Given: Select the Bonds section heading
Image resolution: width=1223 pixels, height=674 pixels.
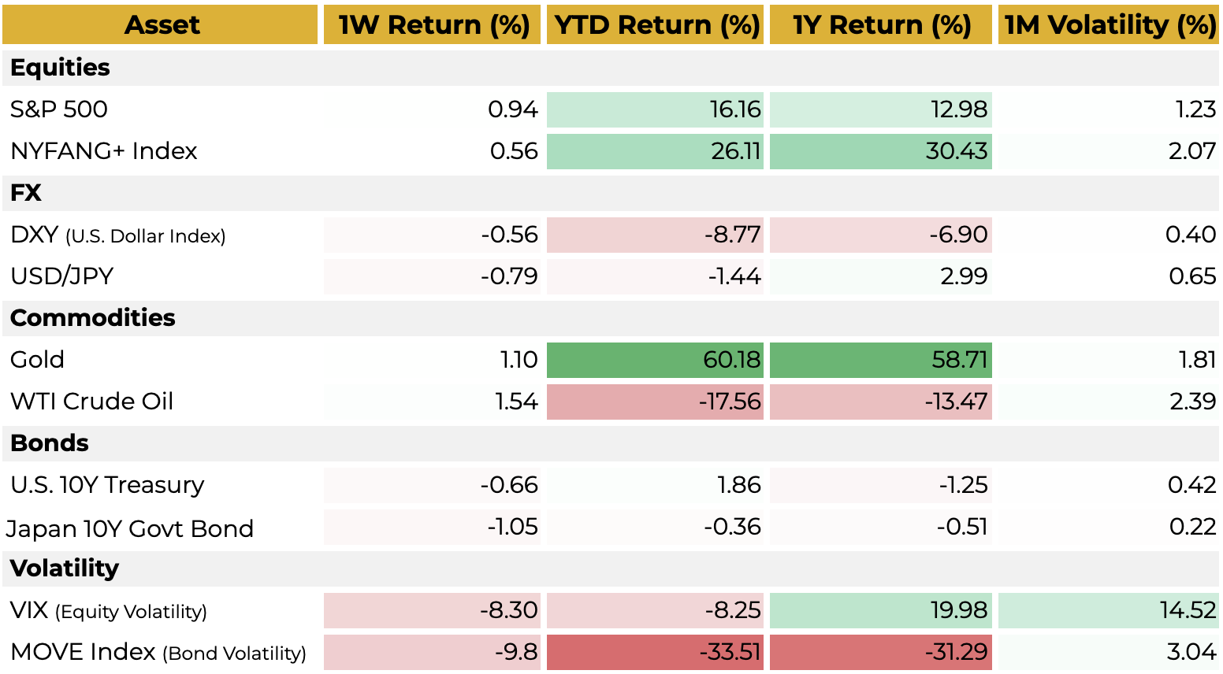Looking at the screenshot, I should click(x=49, y=443).
